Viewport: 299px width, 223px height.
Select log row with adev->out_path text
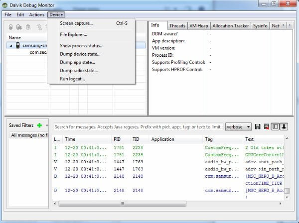pyautogui.click(x=168, y=162)
